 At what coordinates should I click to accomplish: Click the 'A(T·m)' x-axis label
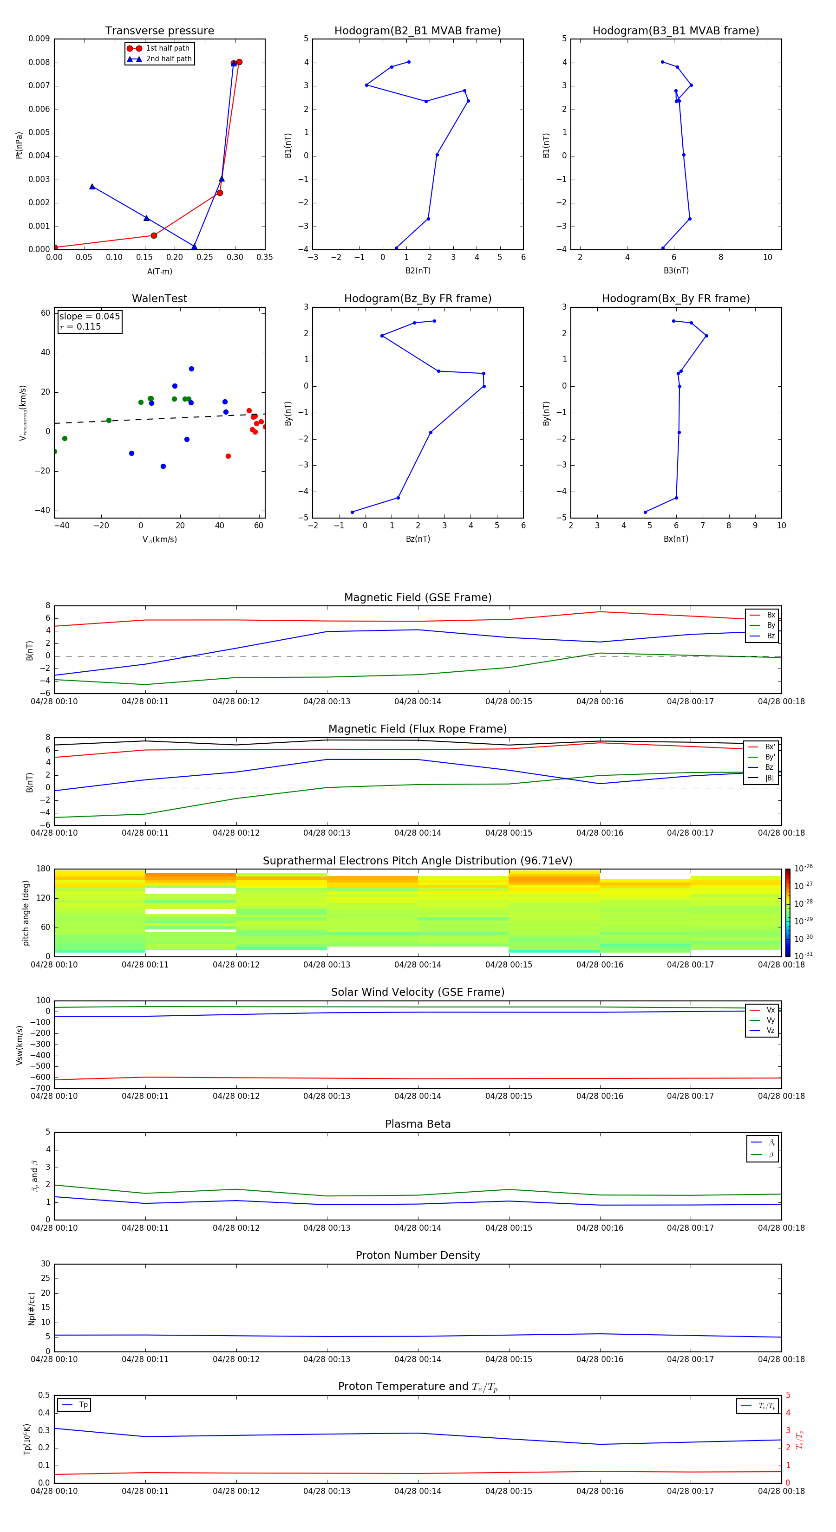[x=159, y=272]
